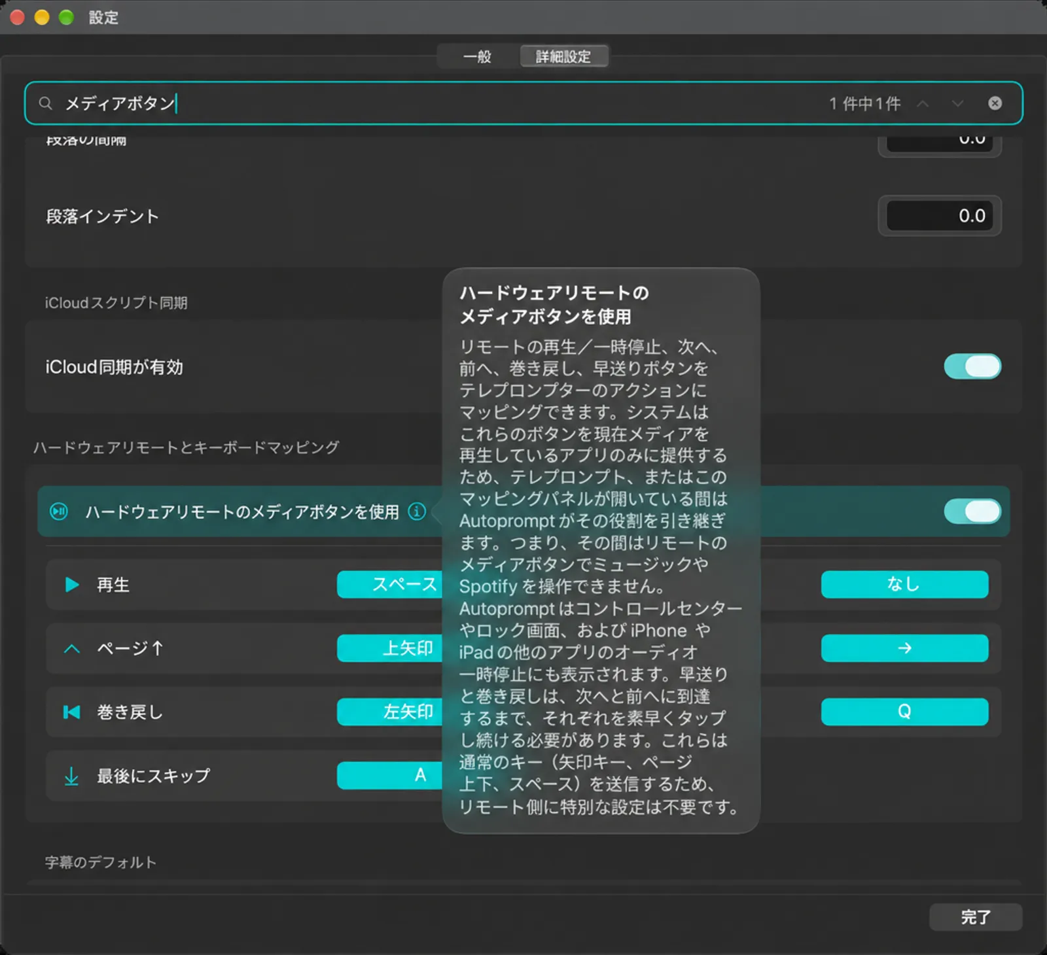Click the 再生 row label
Screen dimensions: 1047x955
tap(113, 585)
